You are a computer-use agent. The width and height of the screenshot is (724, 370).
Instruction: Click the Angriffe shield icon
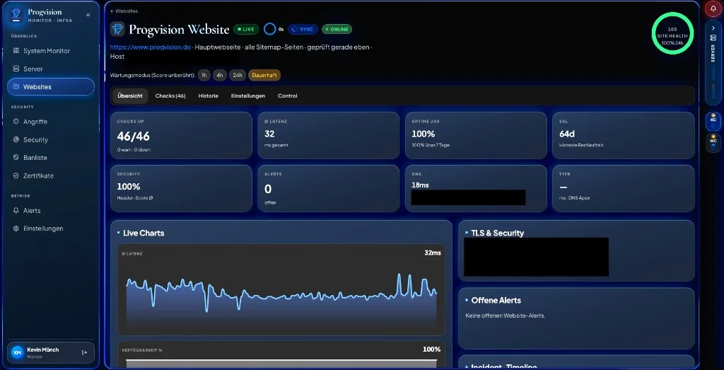(x=16, y=122)
